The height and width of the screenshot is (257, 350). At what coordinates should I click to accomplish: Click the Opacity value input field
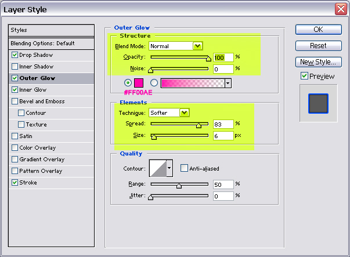pos(223,57)
